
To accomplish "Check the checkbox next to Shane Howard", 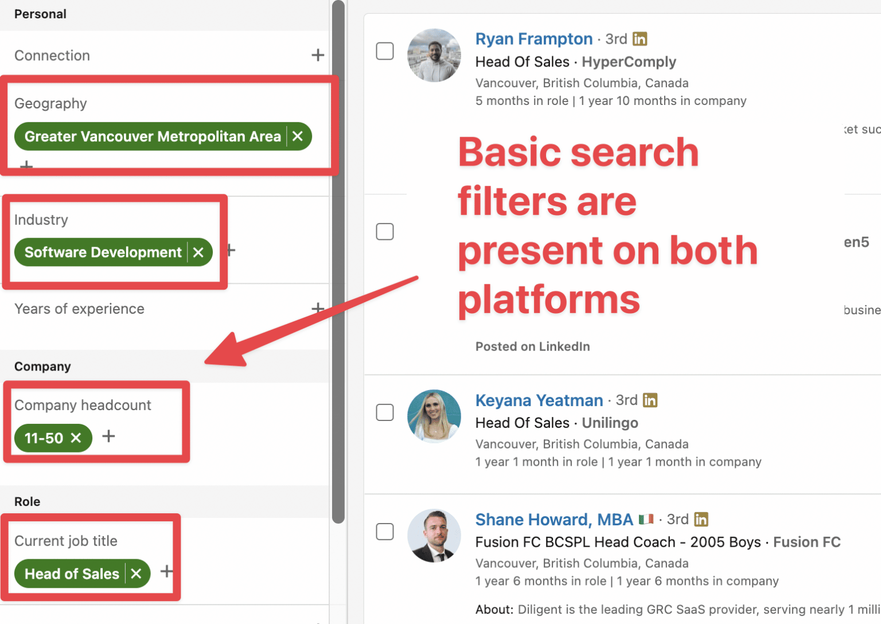I will [x=385, y=532].
